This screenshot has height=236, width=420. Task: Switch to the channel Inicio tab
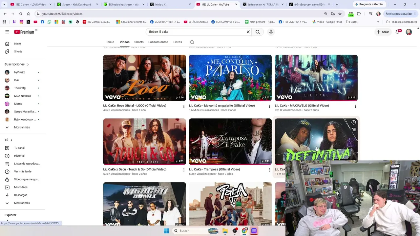[110, 42]
